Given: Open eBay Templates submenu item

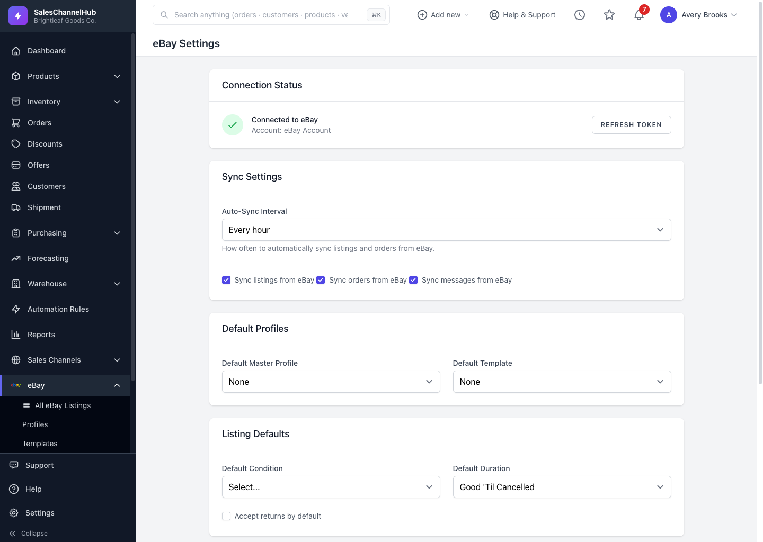Looking at the screenshot, I should point(65,444).
